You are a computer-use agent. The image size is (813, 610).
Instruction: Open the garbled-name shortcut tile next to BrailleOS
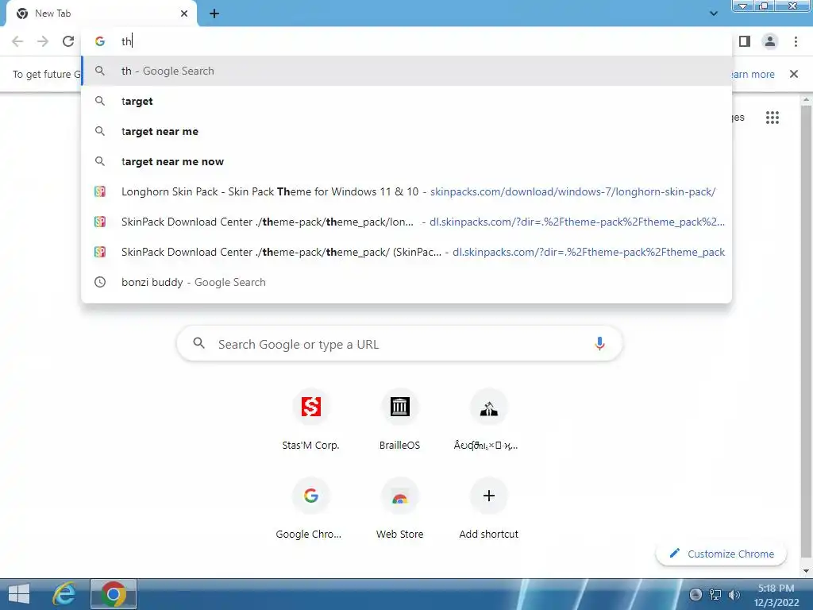(488, 420)
